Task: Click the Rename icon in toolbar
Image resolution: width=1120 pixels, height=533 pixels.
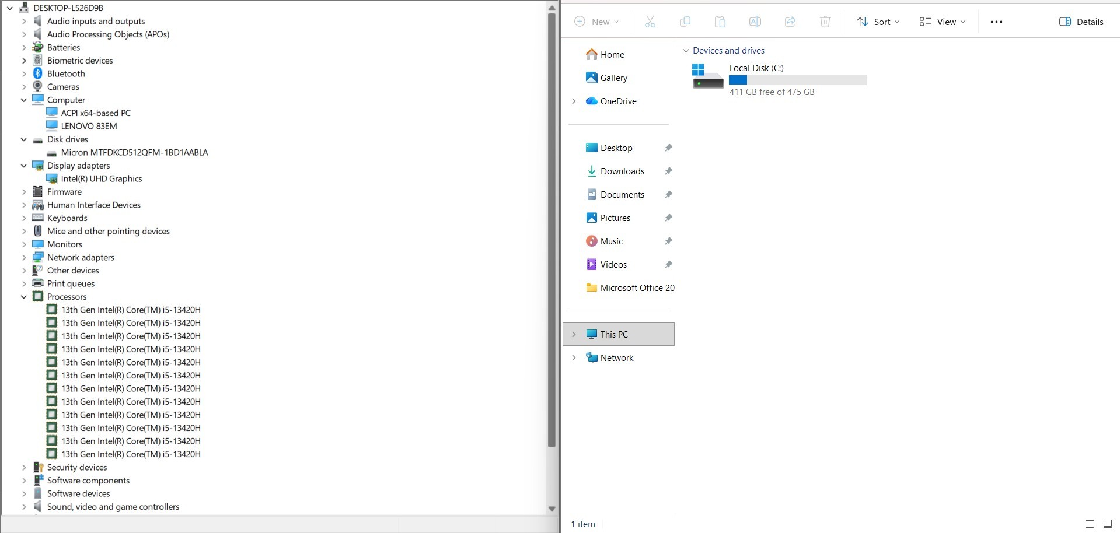Action: (755, 22)
